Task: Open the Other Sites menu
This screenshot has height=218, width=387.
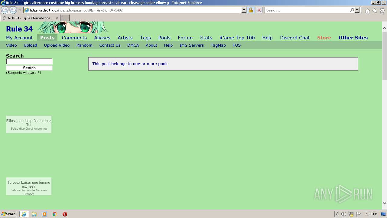Action: [x=353, y=38]
